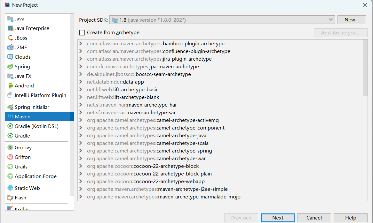This screenshot has height=223, width=373.
Task: Enable Create from archetype checkbox
Action: point(82,33)
